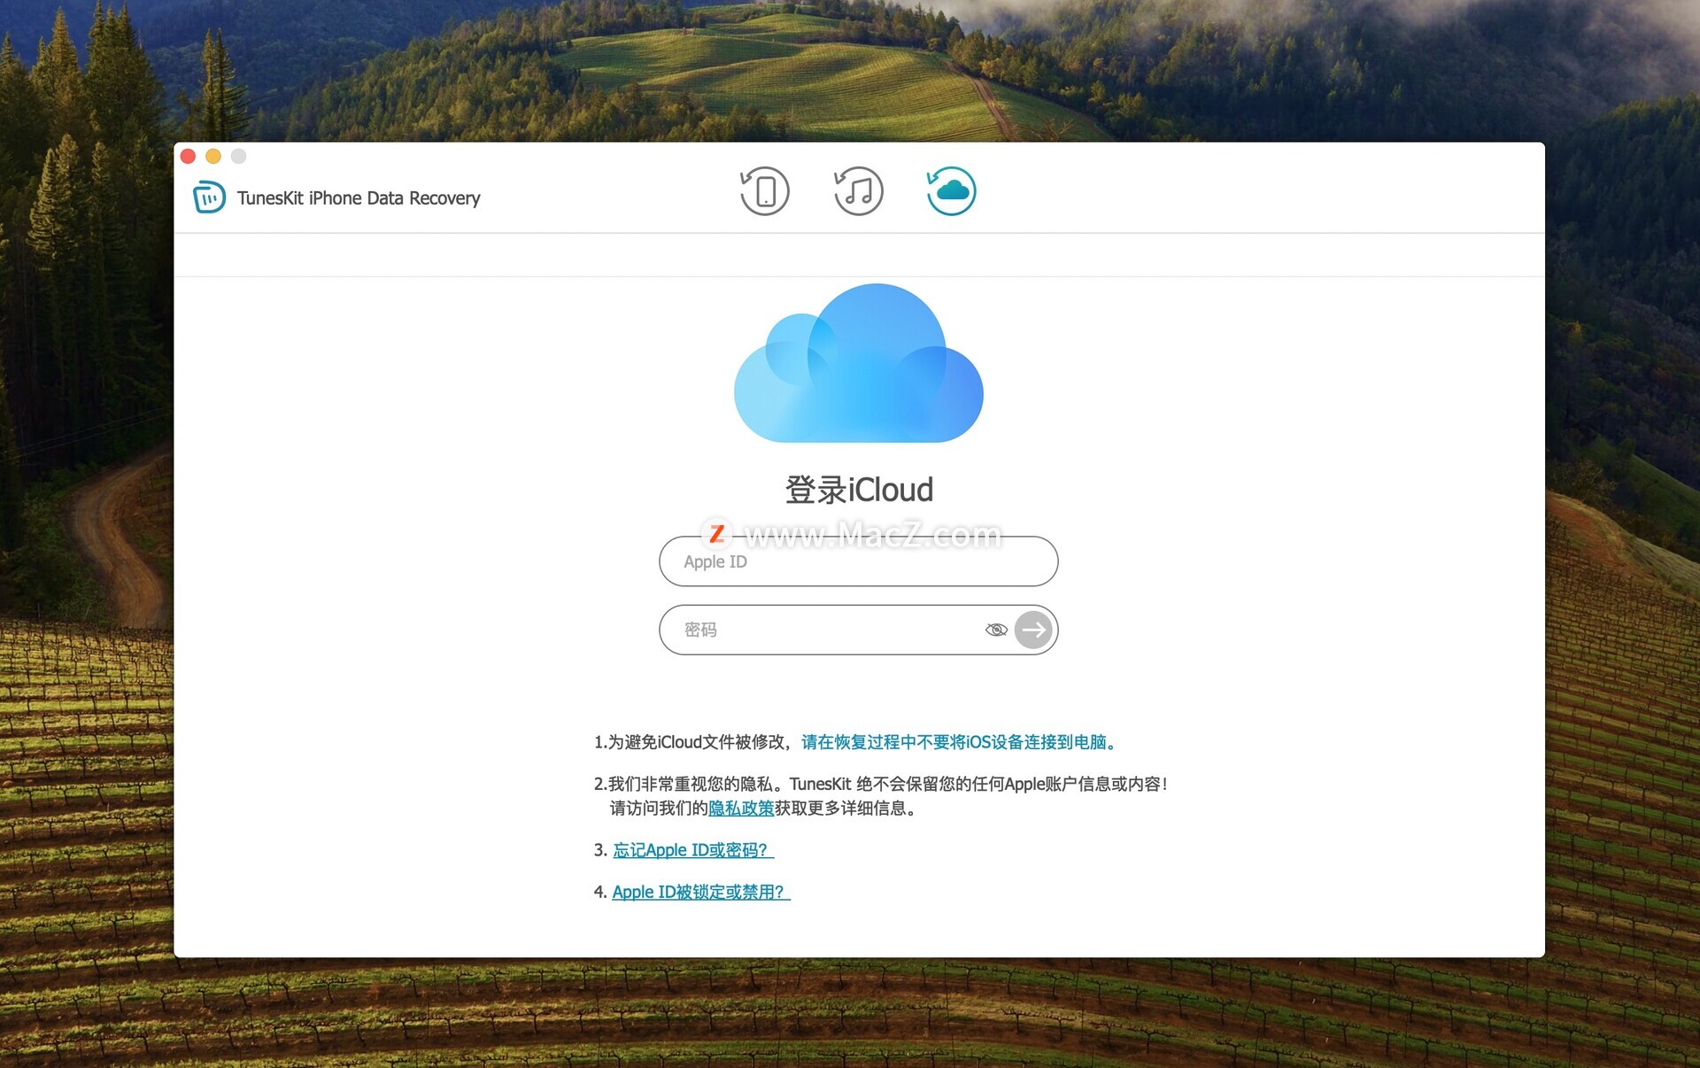
Task: Select Recover from iOS Device mode icon
Action: coord(764,191)
